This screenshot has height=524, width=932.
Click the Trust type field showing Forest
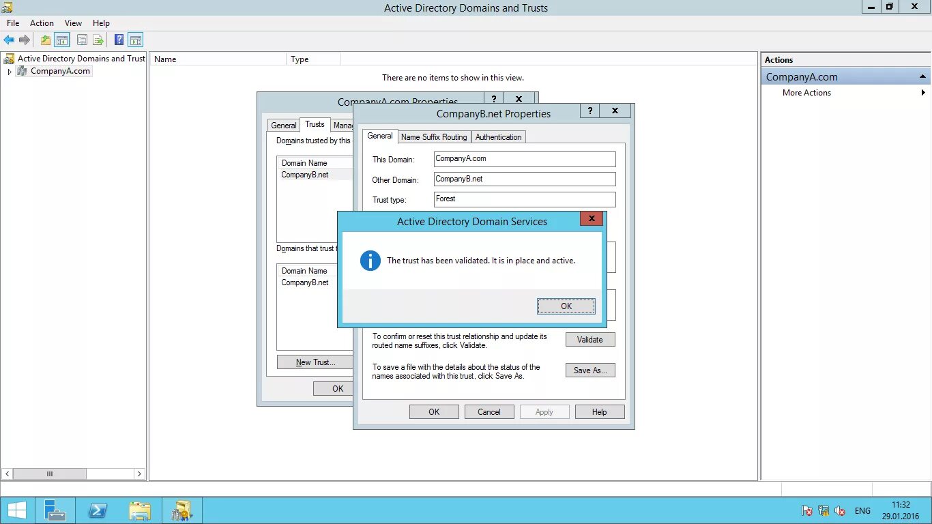click(525, 199)
